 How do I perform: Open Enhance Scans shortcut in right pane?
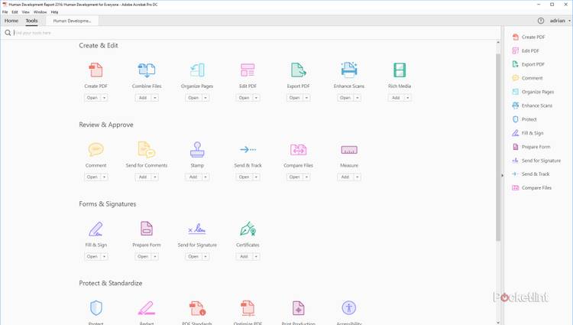click(x=533, y=106)
